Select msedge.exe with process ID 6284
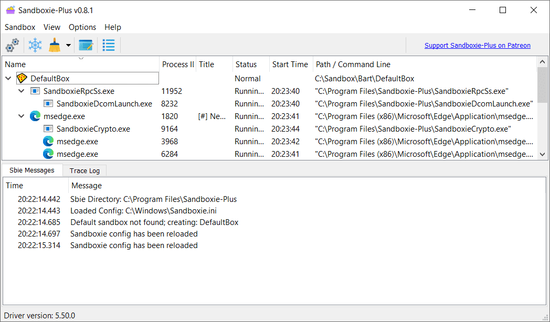Screen dimensions: 550x322 point(269,154)
